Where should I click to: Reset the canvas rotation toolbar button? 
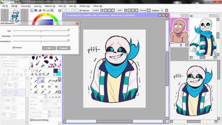(137, 10)
